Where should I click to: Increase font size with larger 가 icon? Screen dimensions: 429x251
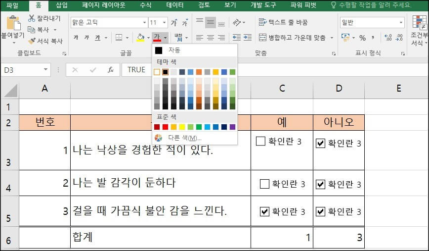coord(174,22)
